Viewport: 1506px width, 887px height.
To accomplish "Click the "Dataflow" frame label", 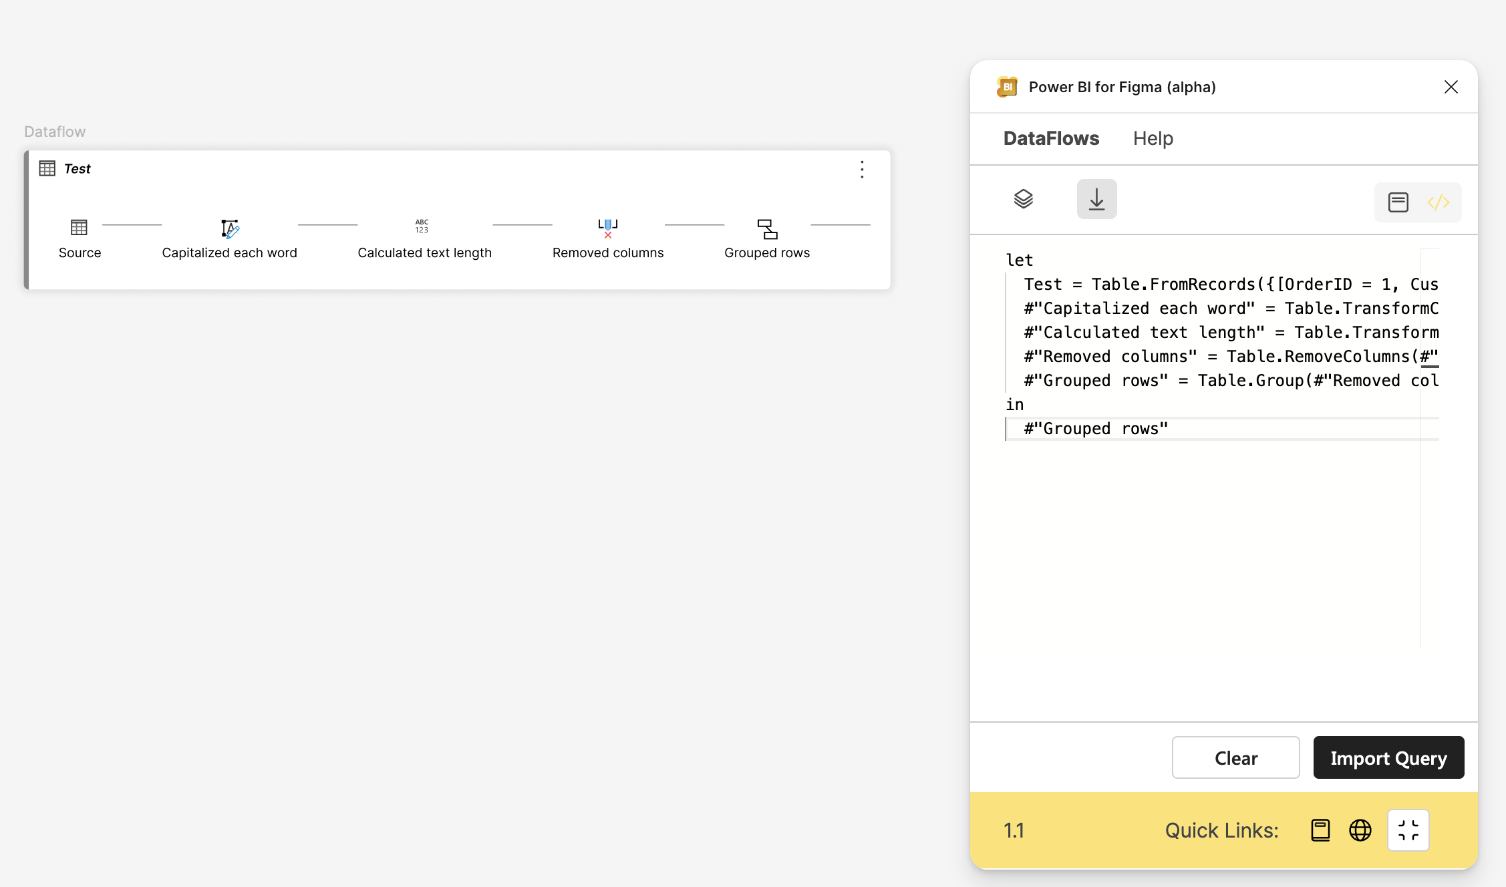I will pos(55,132).
